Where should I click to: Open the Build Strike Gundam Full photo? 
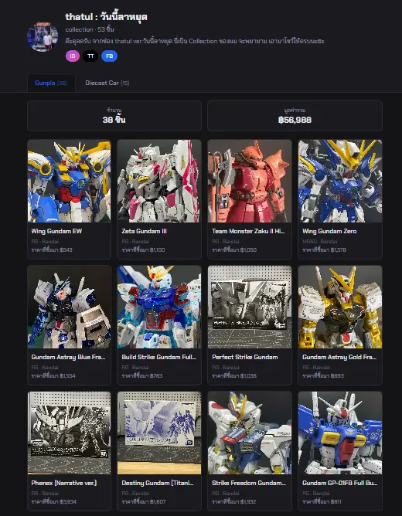[x=159, y=307]
